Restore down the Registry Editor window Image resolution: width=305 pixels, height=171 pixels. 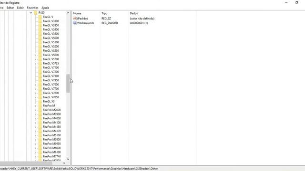(x=297, y=2)
